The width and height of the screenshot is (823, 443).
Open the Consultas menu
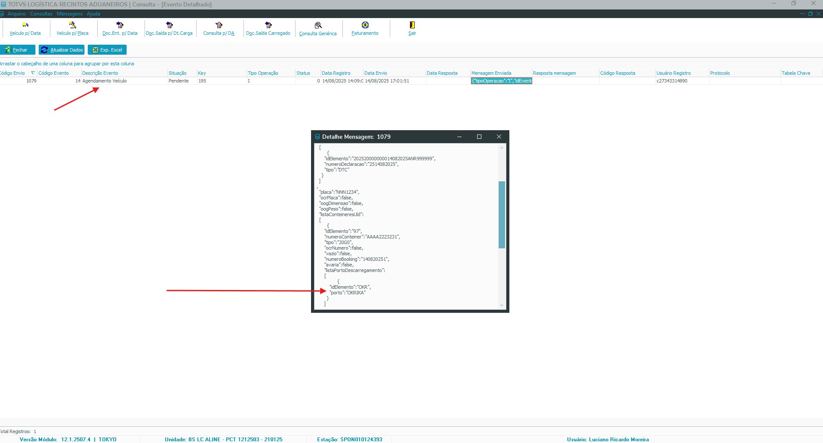point(41,14)
